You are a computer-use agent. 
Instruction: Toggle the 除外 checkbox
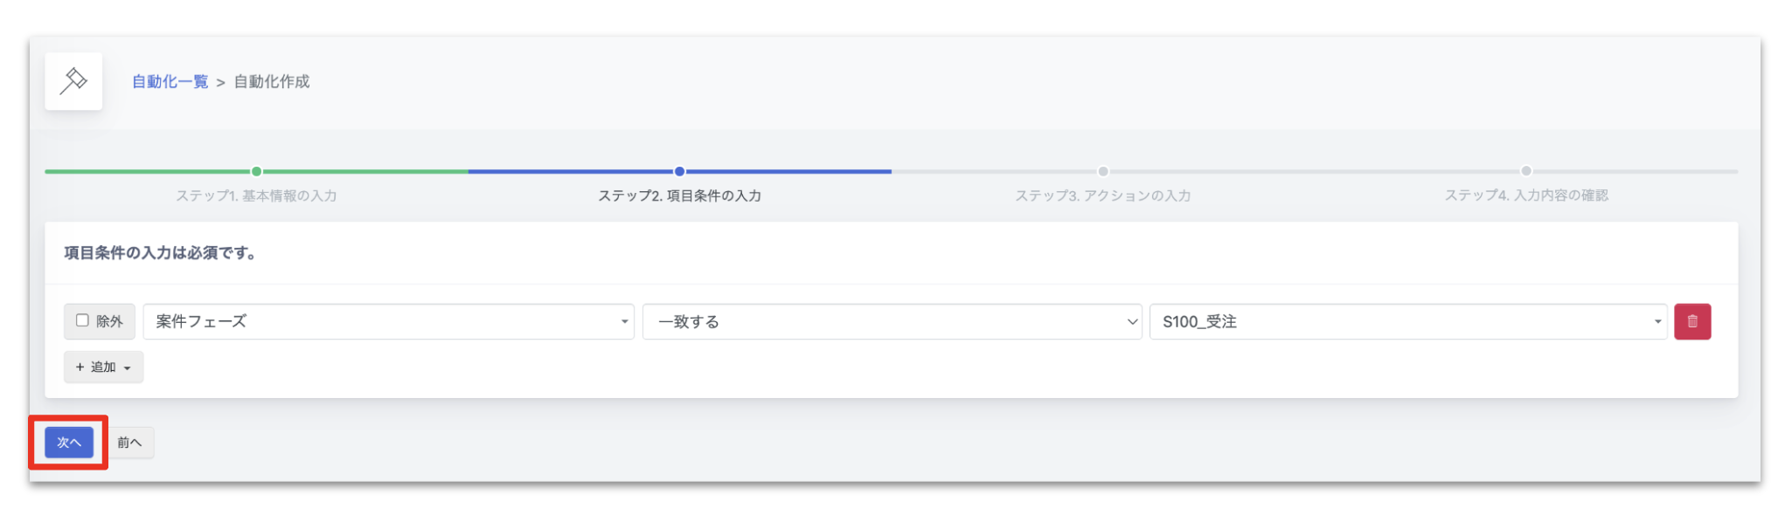[82, 320]
